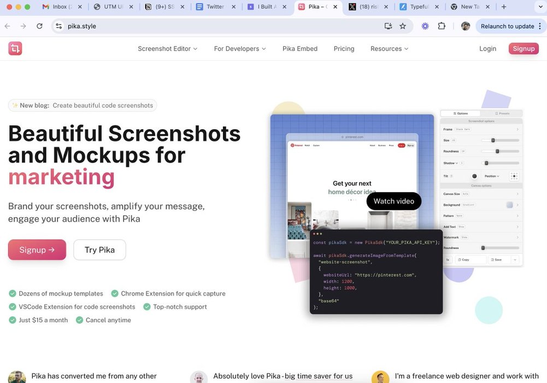Screen dimensions: 547x383
Task: Reload the page with the browser refresh icon
Action: [x=39, y=26]
